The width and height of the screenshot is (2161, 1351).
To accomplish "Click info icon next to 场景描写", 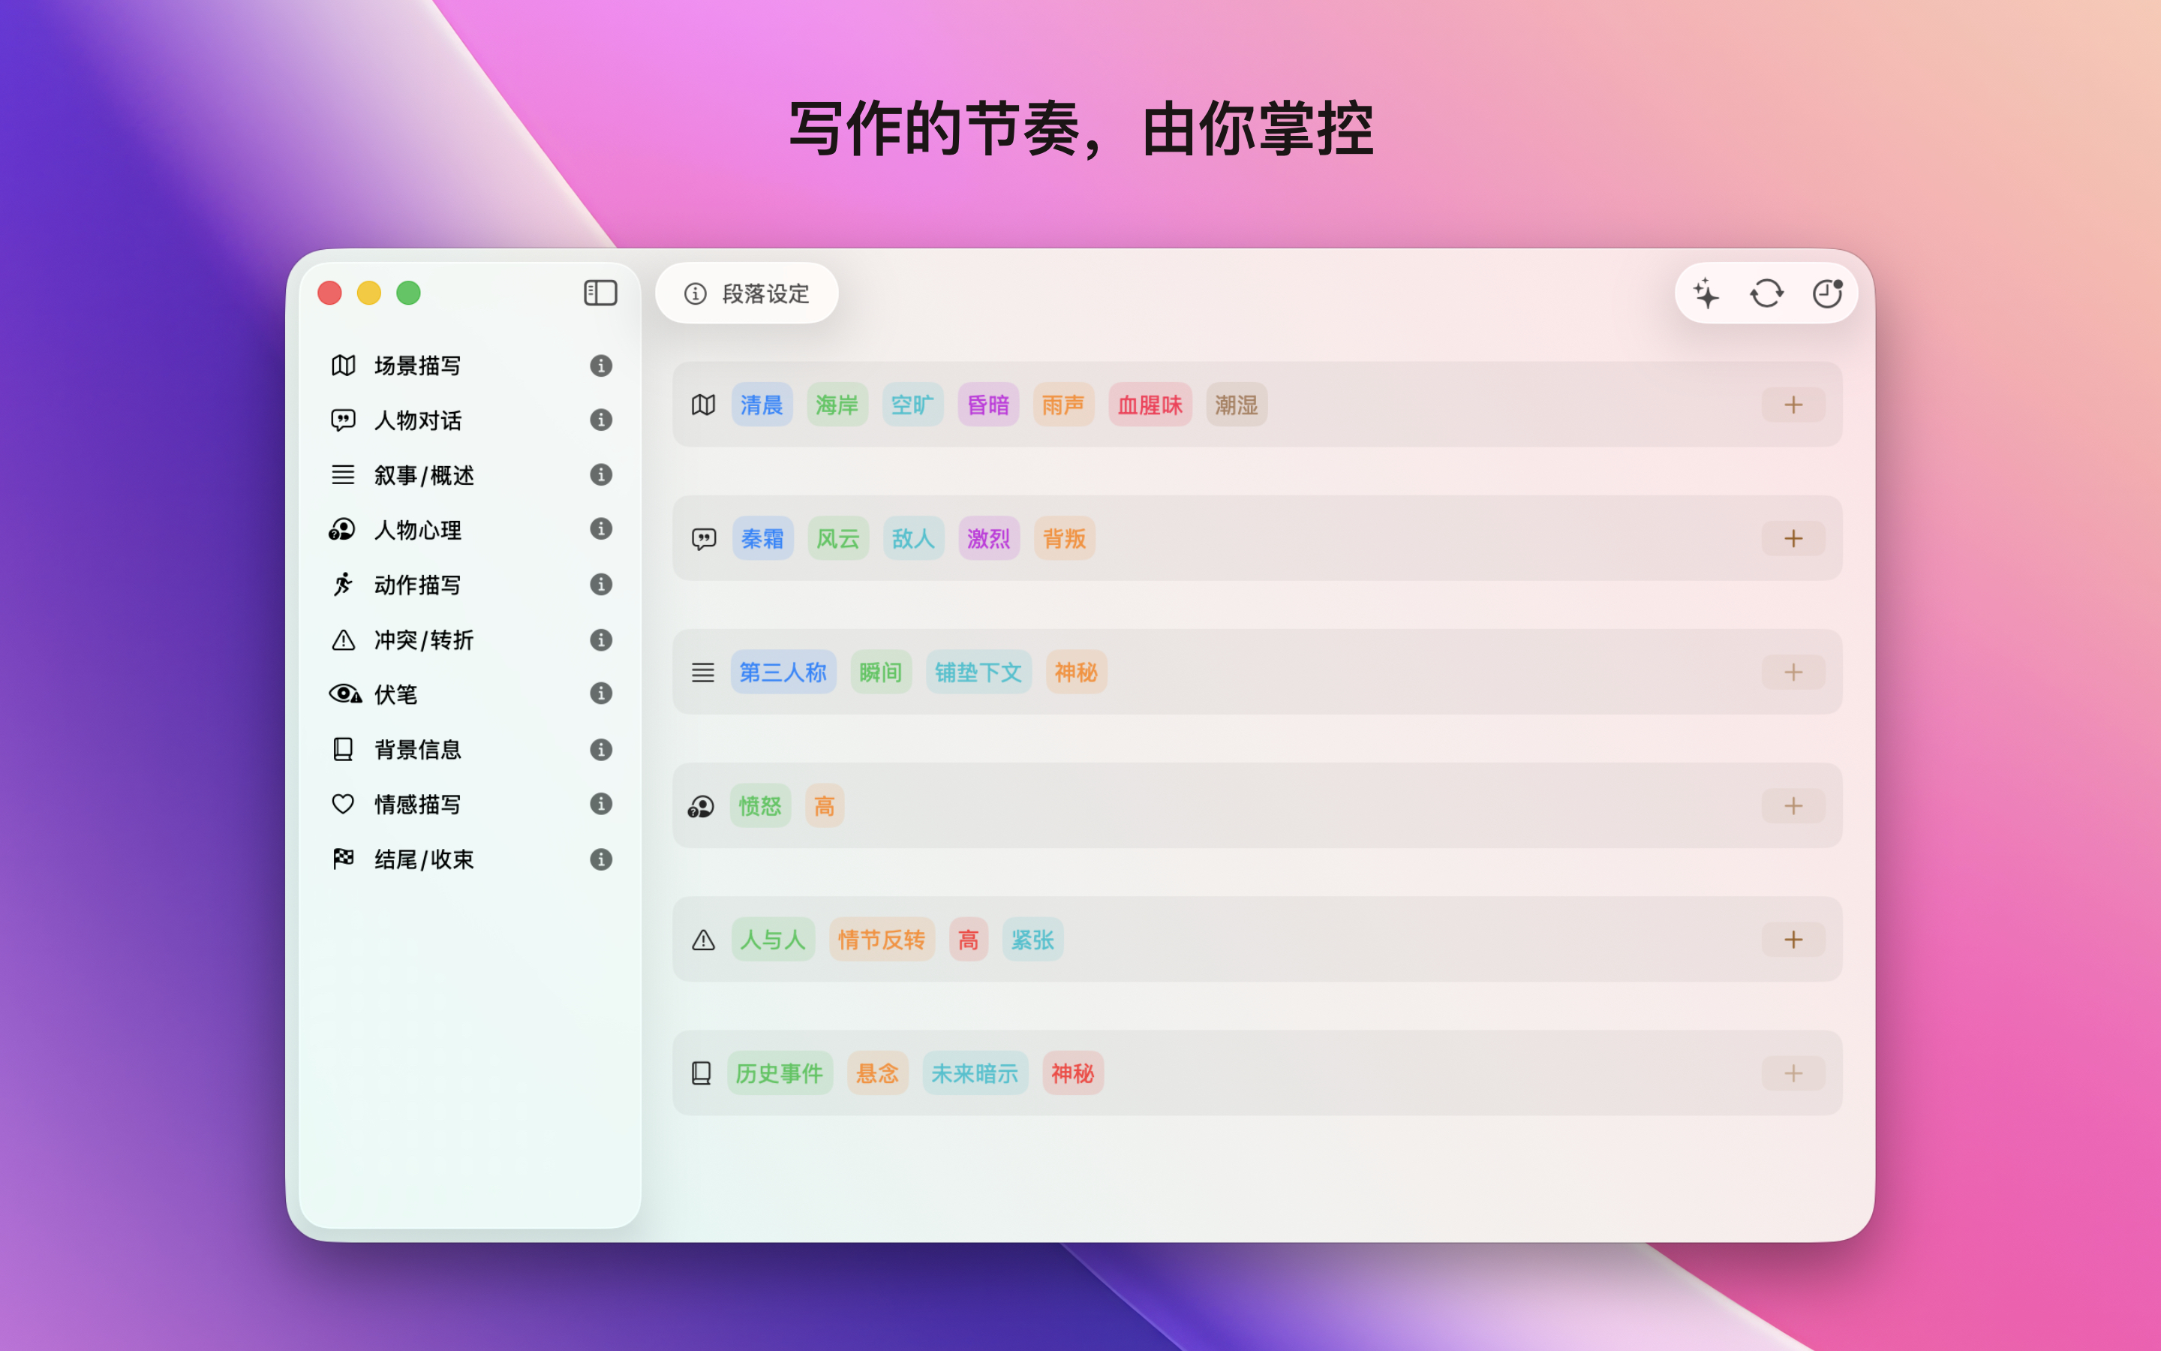I will [x=601, y=366].
